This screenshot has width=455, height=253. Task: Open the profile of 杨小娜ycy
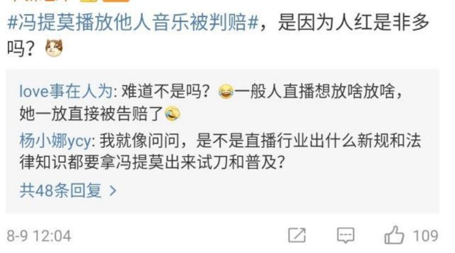click(x=55, y=140)
